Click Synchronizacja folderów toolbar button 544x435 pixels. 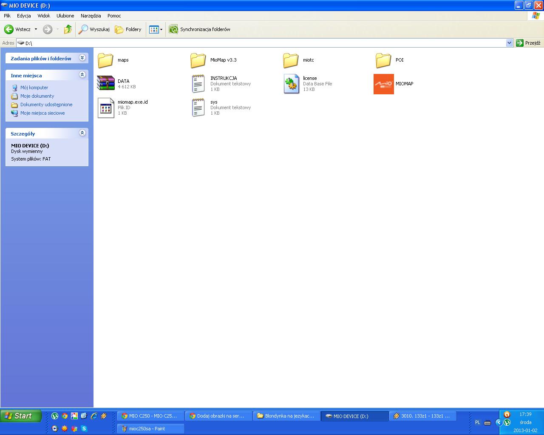click(x=200, y=29)
